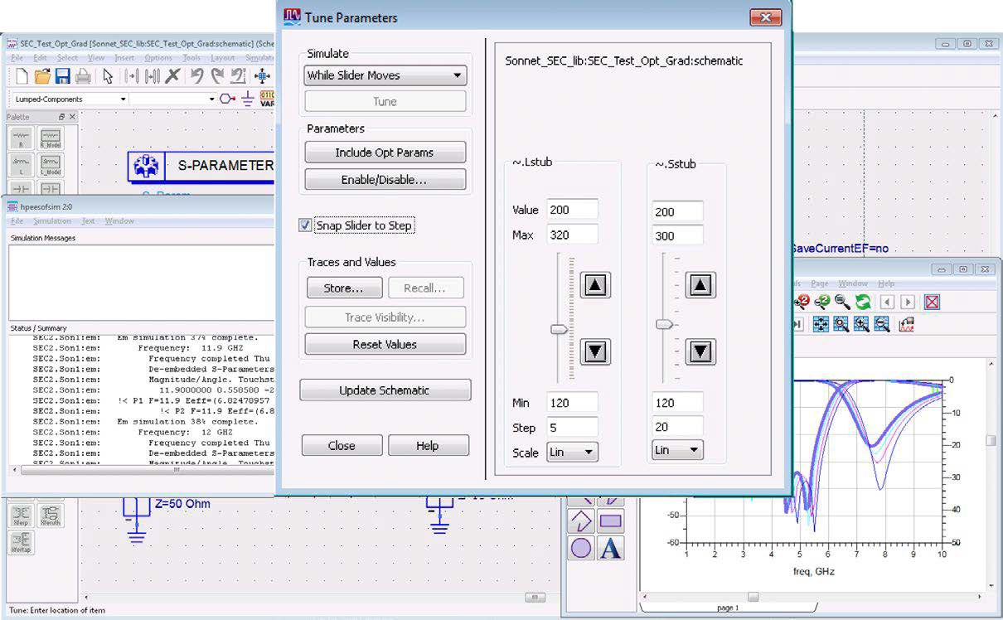Screen dimensions: 1003x620
Task: Click the green refresh icon in plot window
Action: coord(863,303)
